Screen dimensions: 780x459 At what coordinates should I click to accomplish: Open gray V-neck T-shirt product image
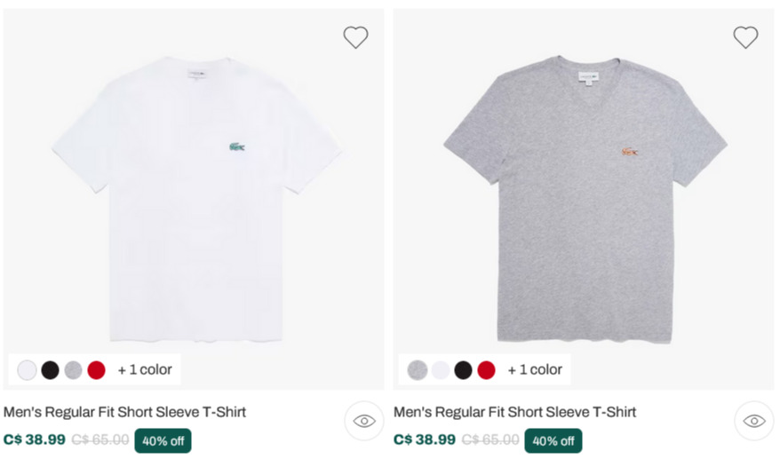[x=585, y=199]
